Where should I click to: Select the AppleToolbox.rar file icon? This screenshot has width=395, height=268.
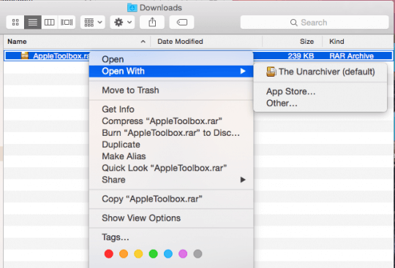pos(25,55)
